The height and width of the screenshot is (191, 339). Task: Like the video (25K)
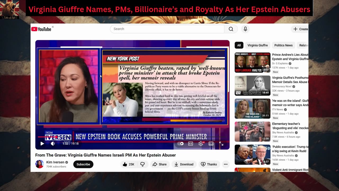pos(128,164)
